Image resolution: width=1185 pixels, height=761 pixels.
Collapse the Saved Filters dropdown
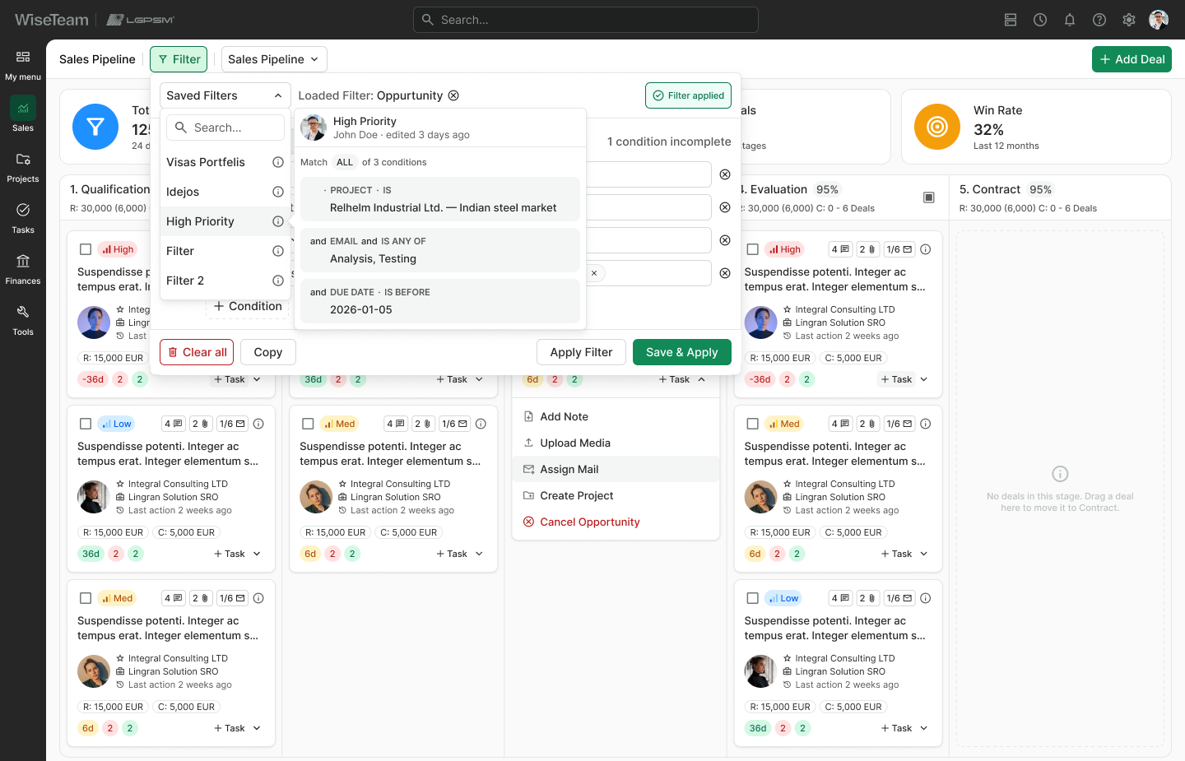click(225, 95)
